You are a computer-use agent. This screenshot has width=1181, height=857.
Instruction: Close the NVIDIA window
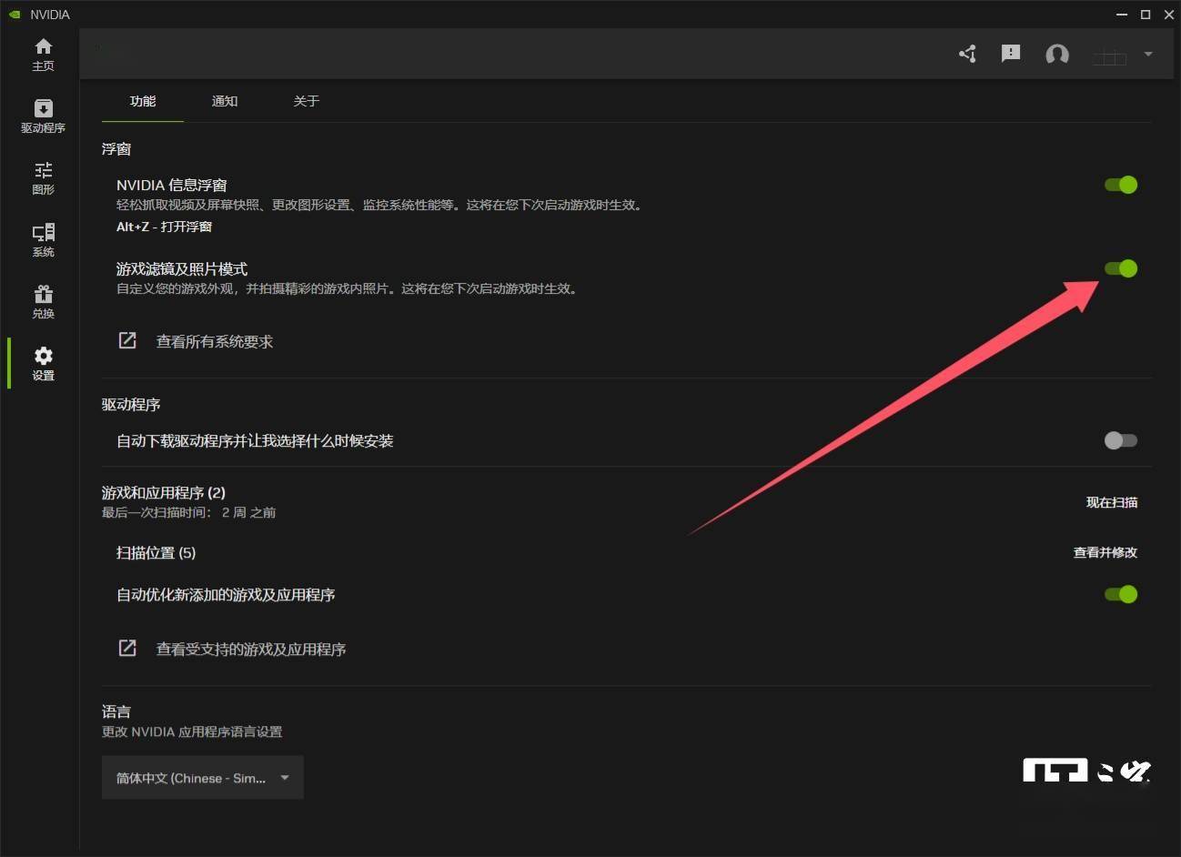1169,15
